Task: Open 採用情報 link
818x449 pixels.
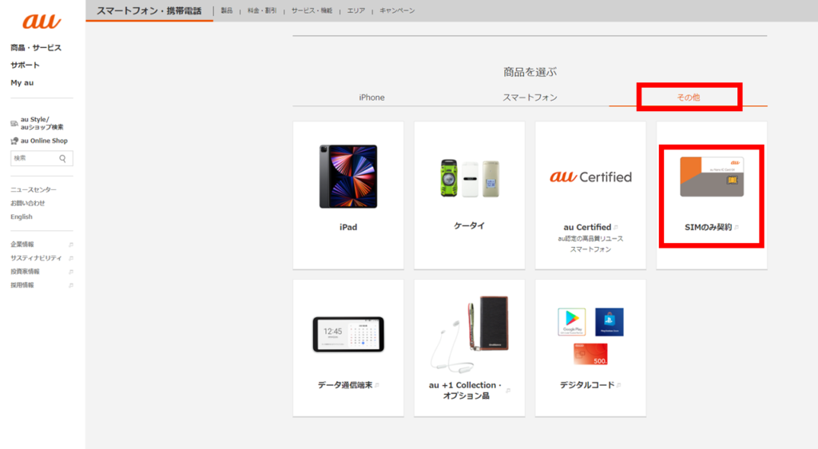Action: tap(22, 285)
